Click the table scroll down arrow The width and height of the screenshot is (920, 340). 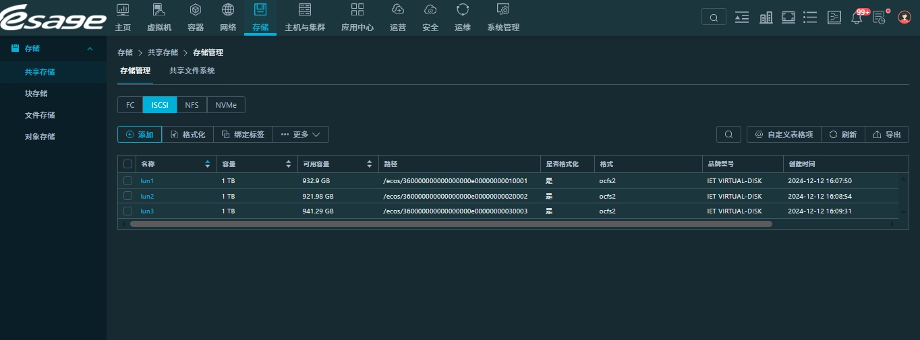coord(904,212)
